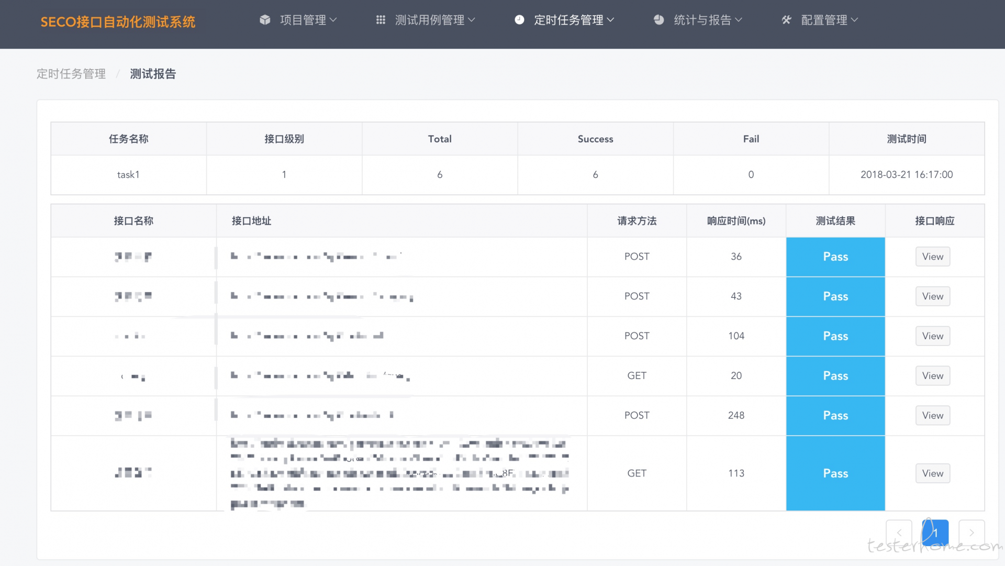
Task: View response for the 104 ms row
Action: coord(933,336)
